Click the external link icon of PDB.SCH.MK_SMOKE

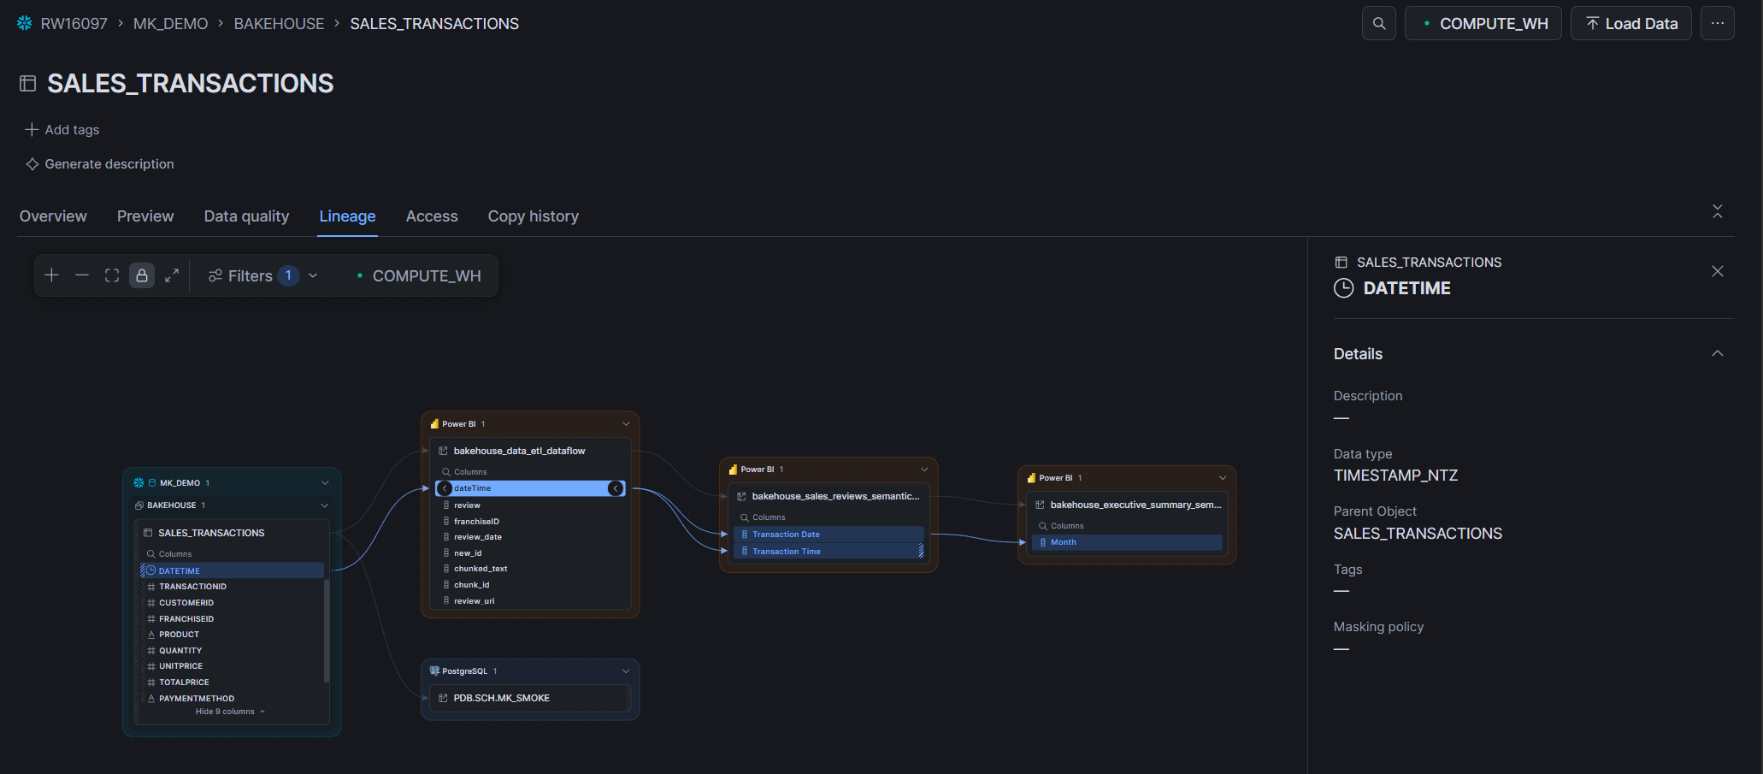click(x=443, y=699)
